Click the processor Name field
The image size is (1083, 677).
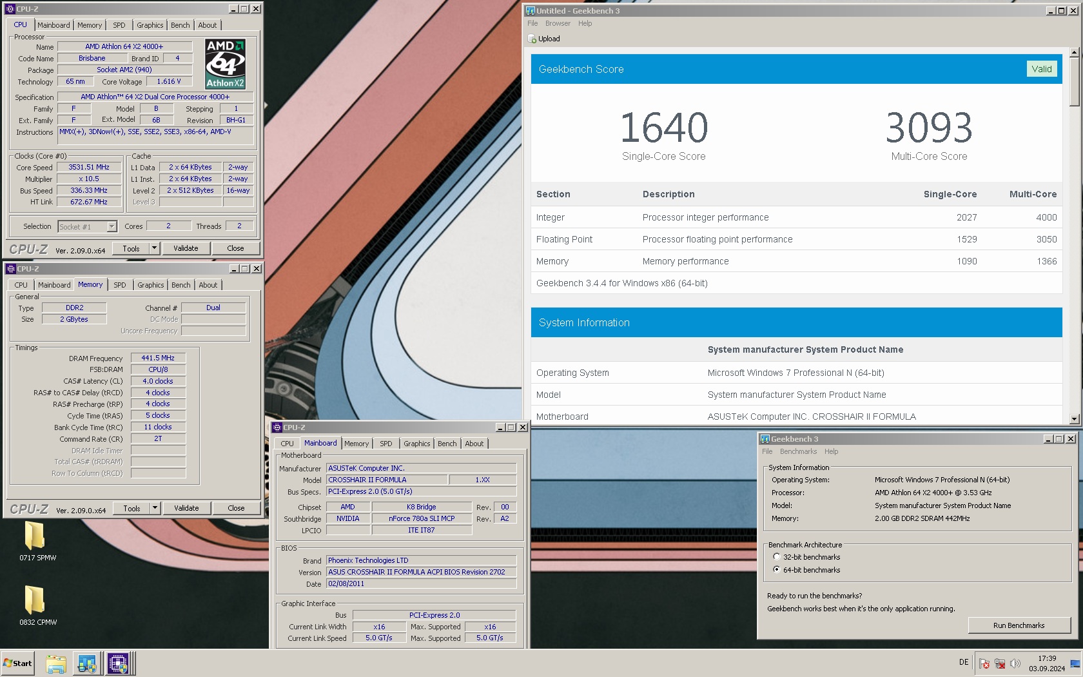tap(124, 46)
